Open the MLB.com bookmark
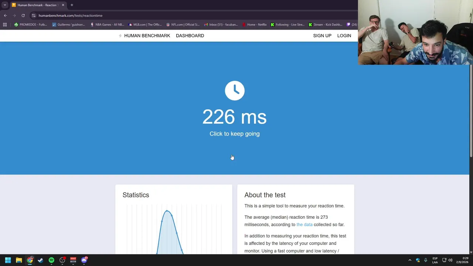The image size is (473, 266). 145,25
